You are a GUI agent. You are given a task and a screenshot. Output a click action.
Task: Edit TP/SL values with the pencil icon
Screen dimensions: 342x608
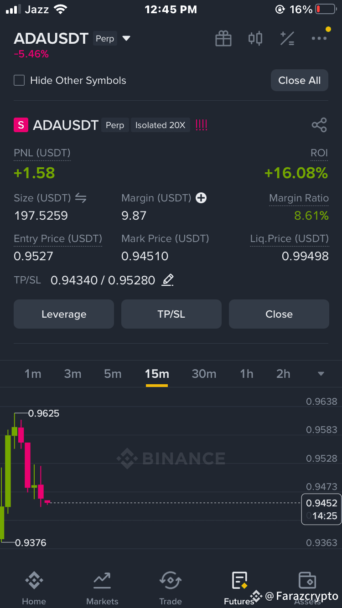tap(168, 280)
